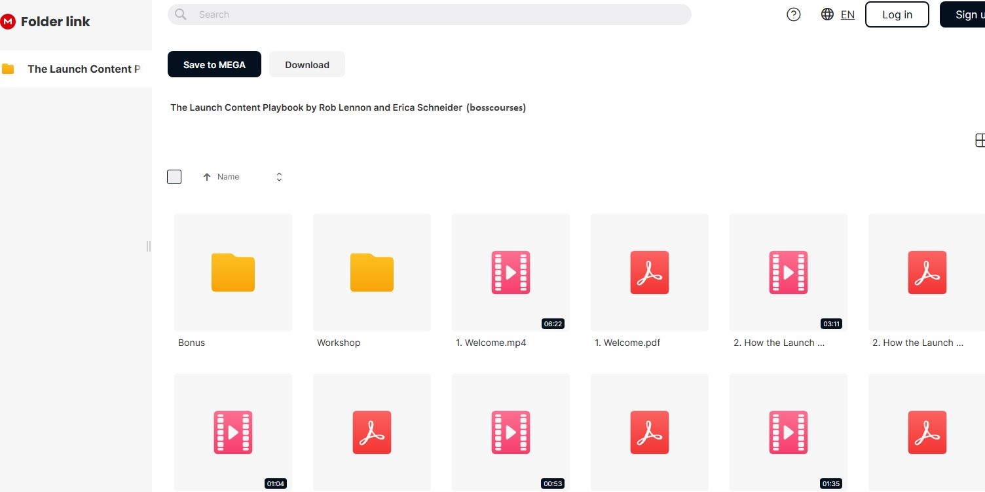Open the help question mark icon
The image size is (985, 492).
click(793, 14)
